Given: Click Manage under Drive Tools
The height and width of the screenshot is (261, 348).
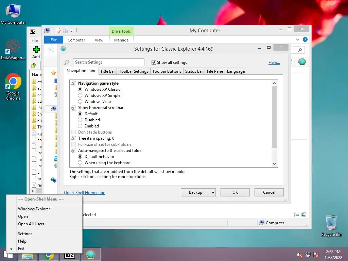Looking at the screenshot, I should point(121,40).
